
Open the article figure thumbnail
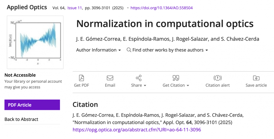pos(35,42)
